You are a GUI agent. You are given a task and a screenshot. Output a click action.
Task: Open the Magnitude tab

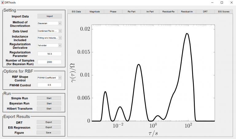pos(95,12)
